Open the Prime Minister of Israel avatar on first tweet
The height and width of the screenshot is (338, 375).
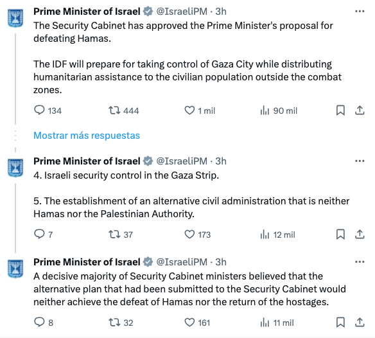(15, 18)
